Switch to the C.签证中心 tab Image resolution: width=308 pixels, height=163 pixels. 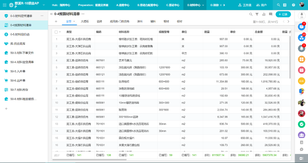173,5
